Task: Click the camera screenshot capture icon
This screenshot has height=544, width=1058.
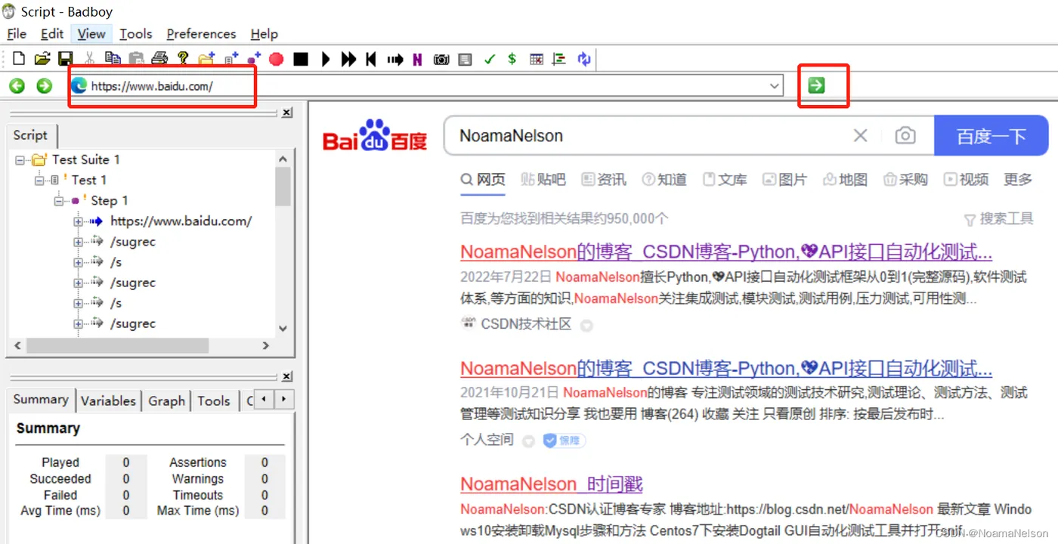Action: tap(441, 59)
